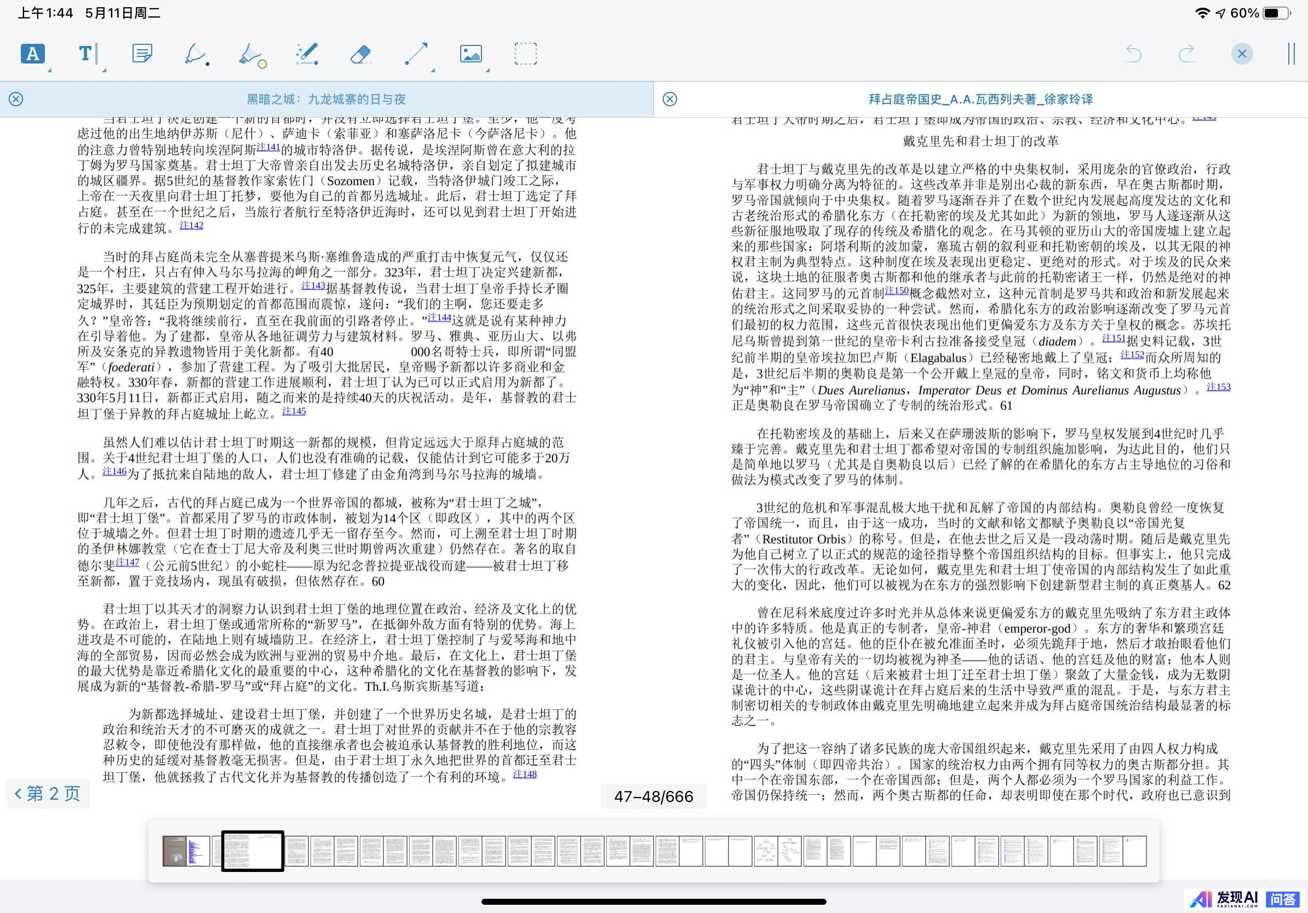Activate the eraser tool

[360, 55]
